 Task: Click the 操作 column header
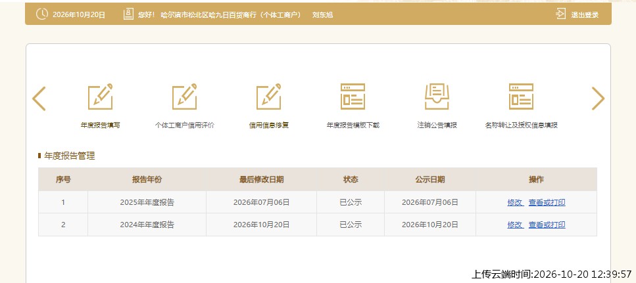(x=536, y=179)
